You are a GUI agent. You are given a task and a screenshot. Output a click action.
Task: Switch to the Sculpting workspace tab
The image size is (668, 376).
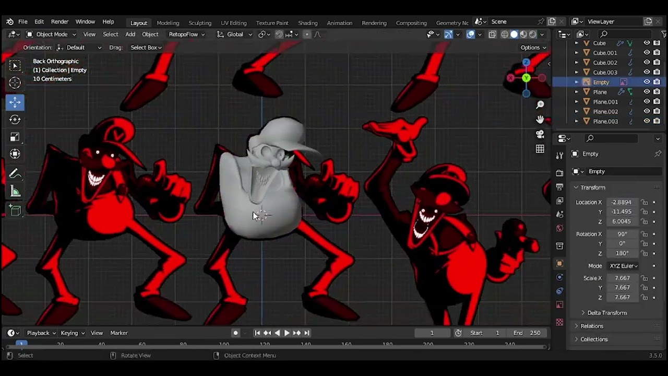point(200,23)
